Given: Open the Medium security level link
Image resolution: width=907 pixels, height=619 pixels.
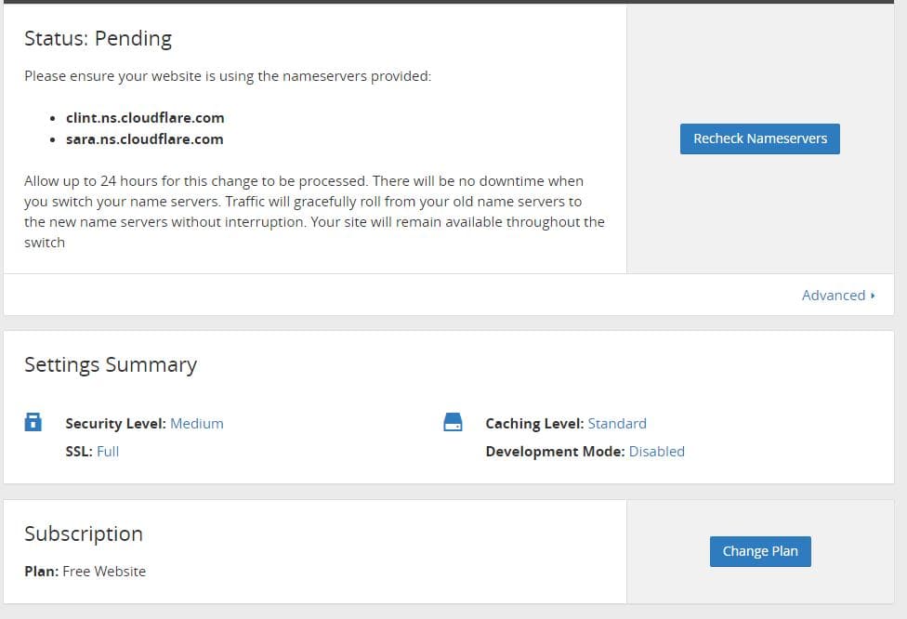Looking at the screenshot, I should [197, 424].
